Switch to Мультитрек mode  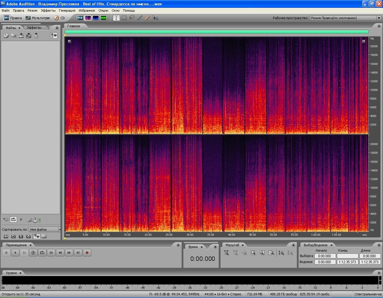click(37, 18)
